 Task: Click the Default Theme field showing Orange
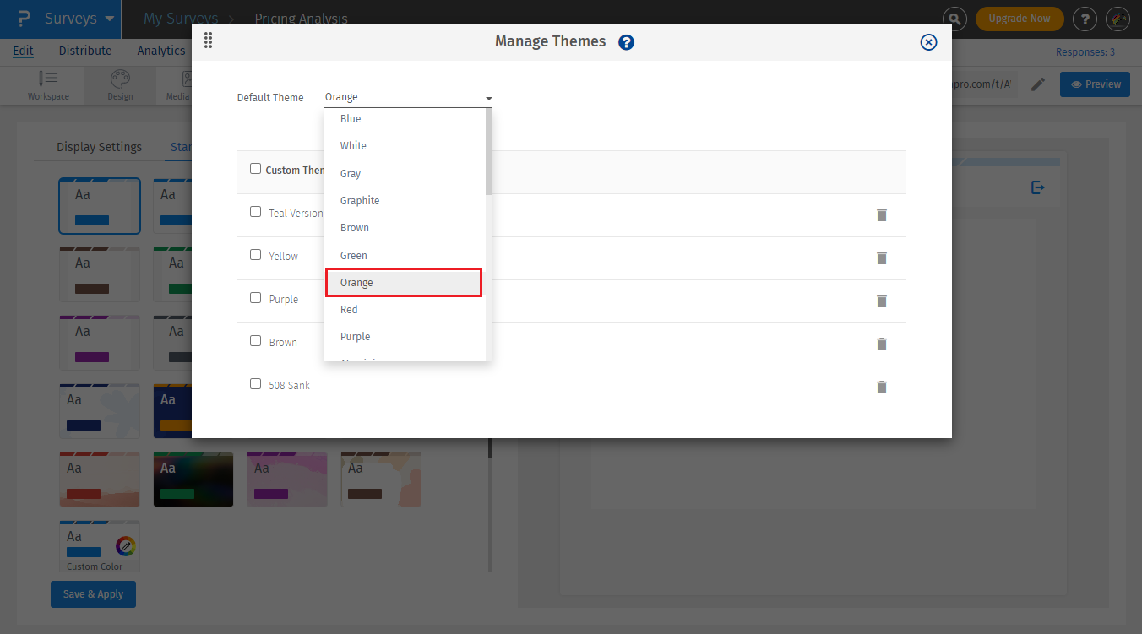408,98
